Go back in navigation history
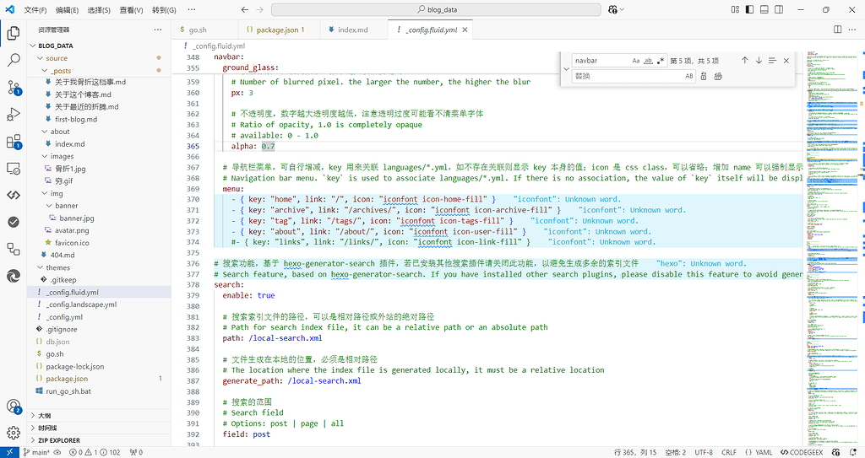 coord(245,9)
